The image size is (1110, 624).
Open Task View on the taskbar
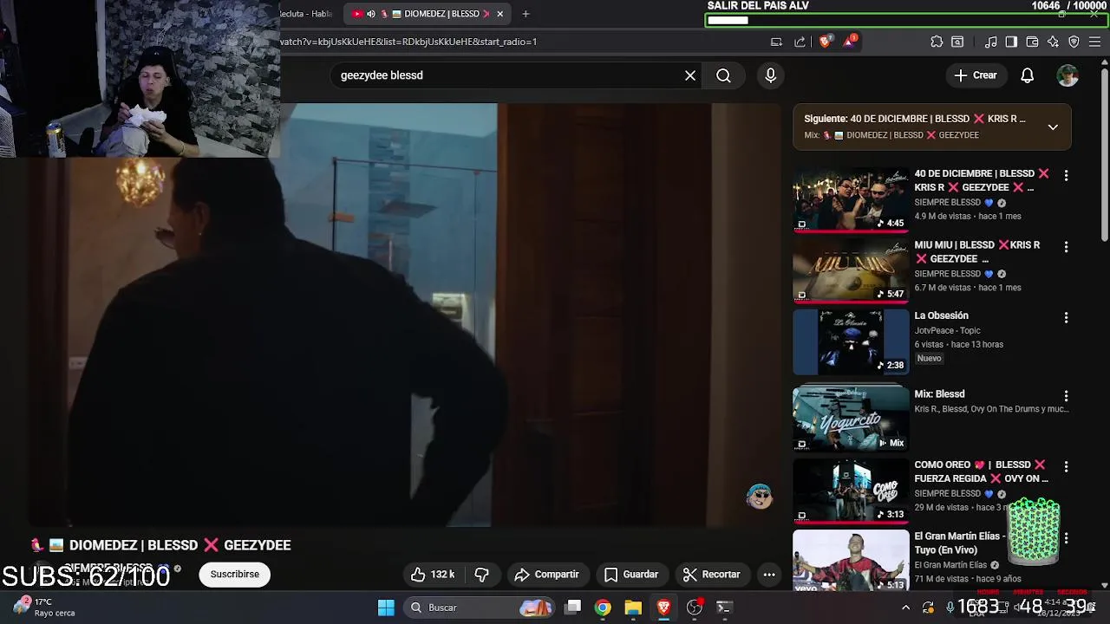573,608
